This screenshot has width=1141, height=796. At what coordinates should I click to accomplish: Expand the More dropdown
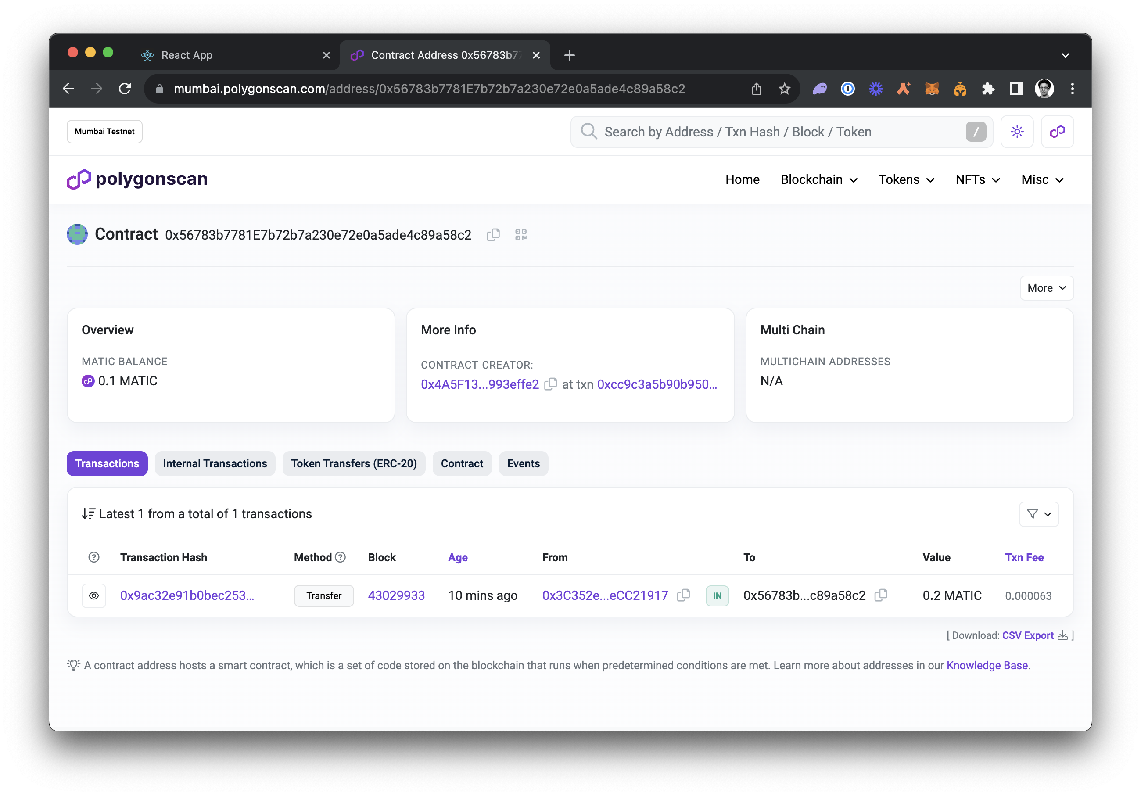point(1046,288)
